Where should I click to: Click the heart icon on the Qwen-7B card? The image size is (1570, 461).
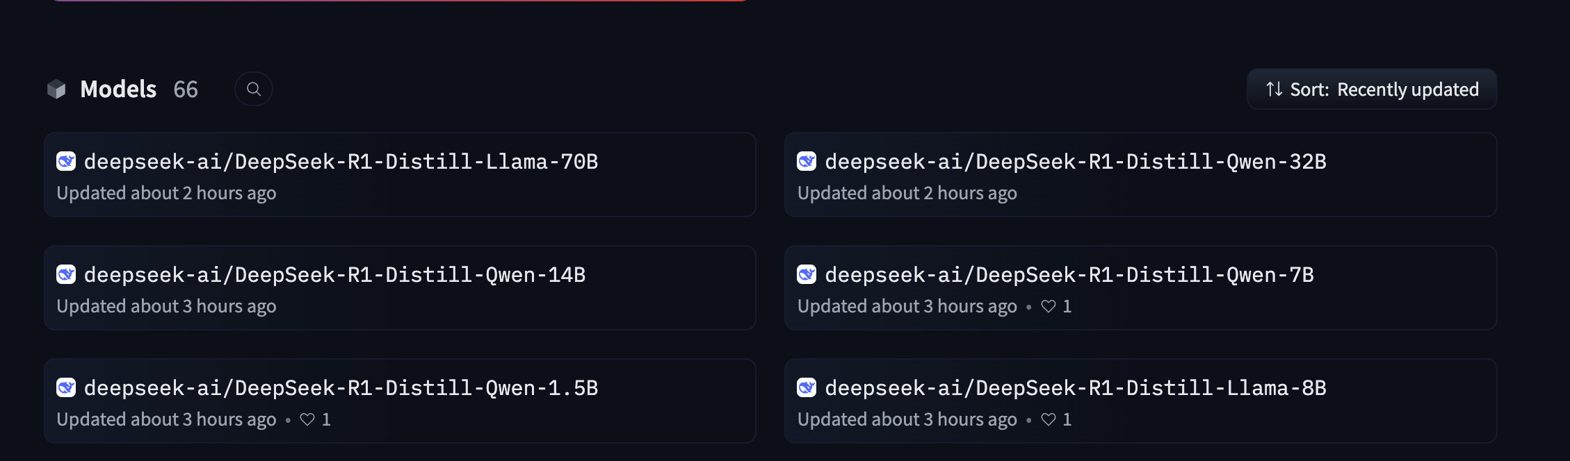pos(1049,306)
